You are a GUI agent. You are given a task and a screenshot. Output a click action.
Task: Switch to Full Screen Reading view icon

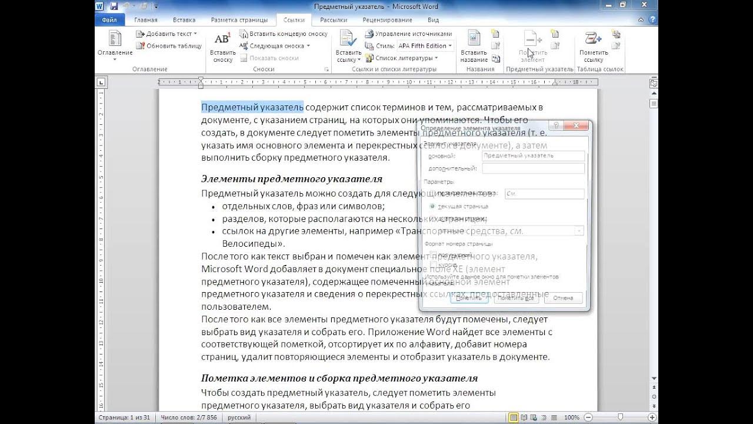click(524, 418)
